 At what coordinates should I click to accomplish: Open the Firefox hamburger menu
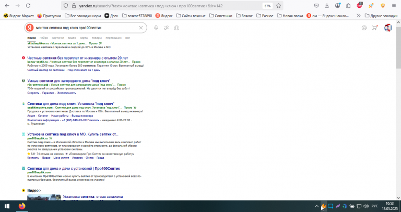coord(394,6)
